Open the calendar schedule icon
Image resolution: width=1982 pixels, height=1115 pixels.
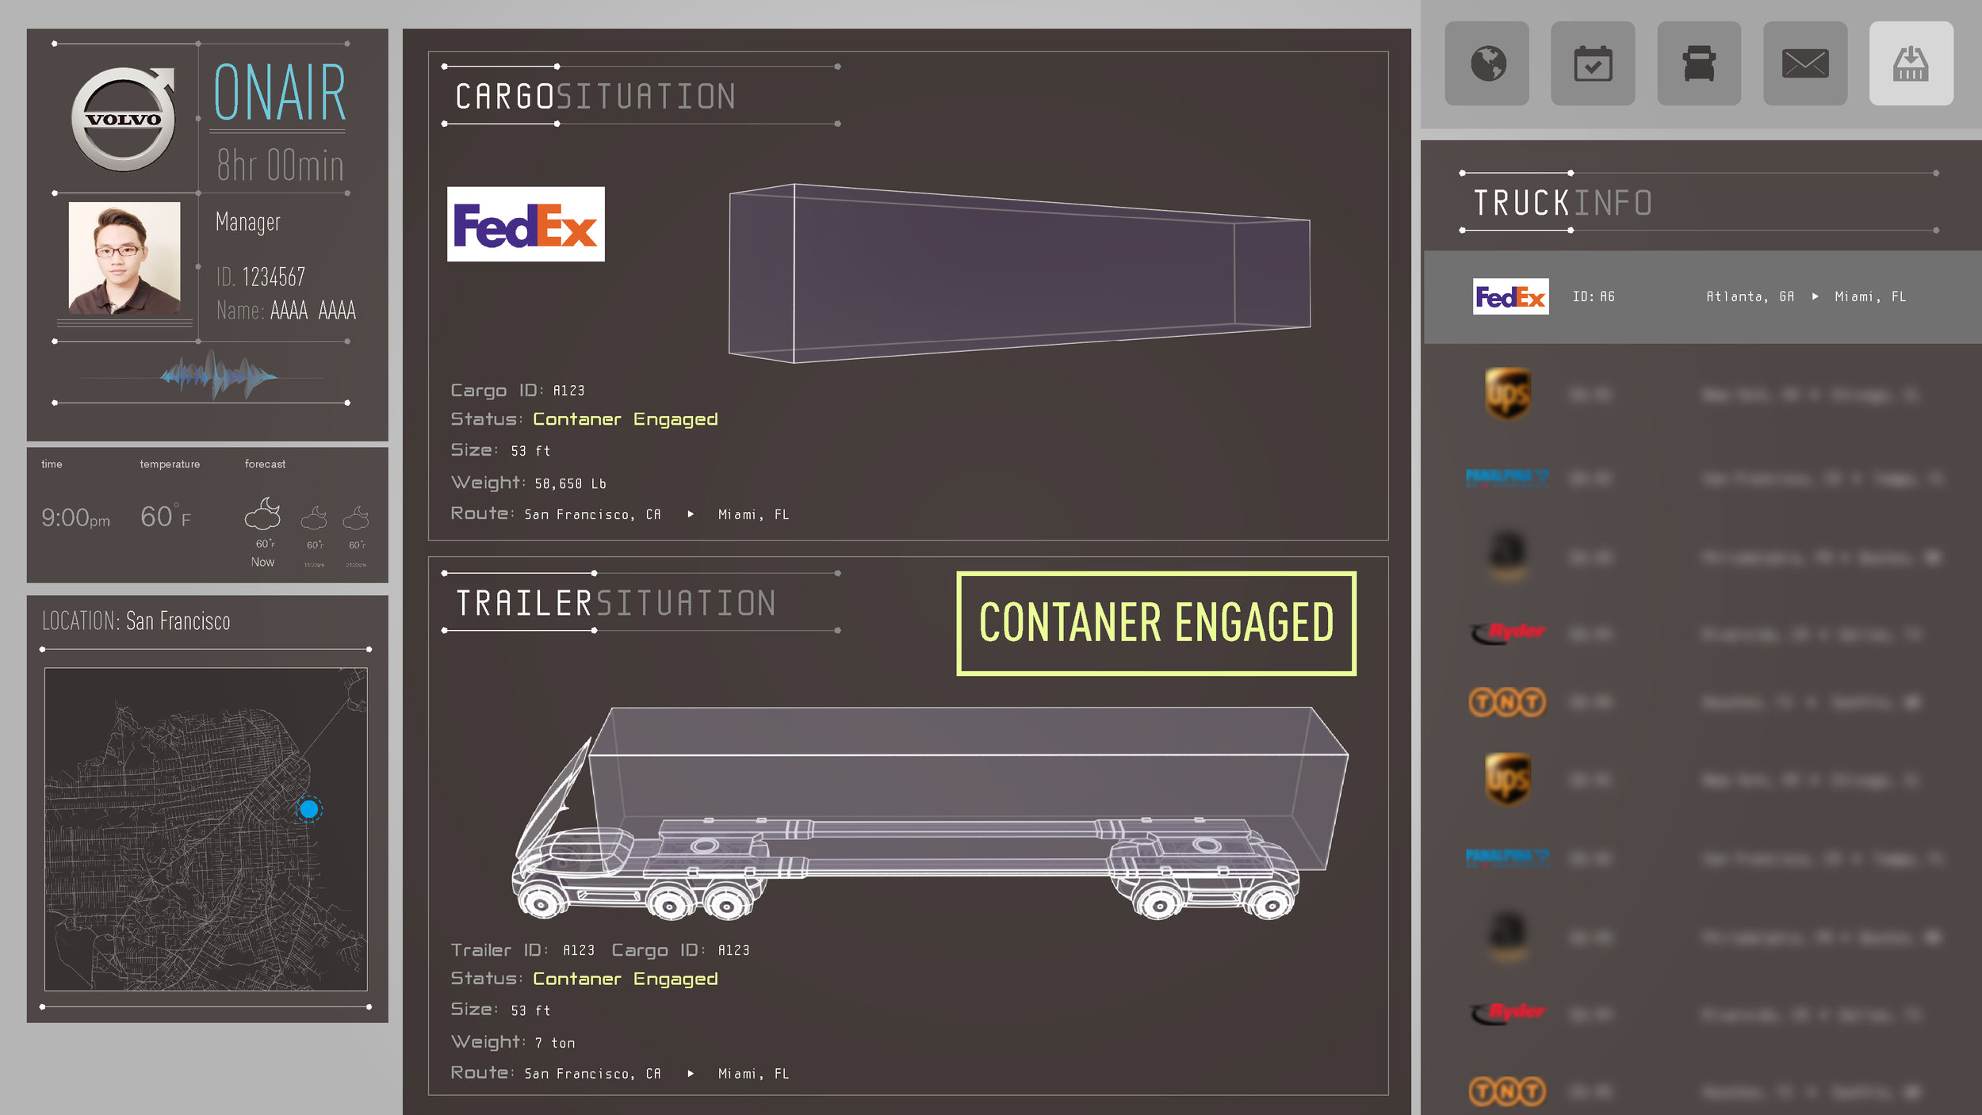[x=1593, y=63]
